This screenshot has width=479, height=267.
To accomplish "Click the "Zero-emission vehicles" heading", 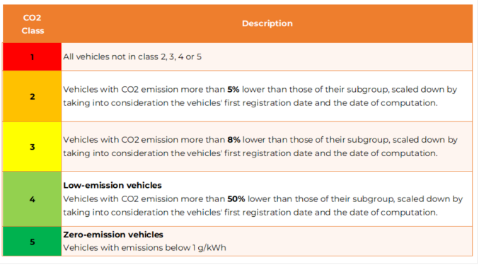I will tap(113, 235).
